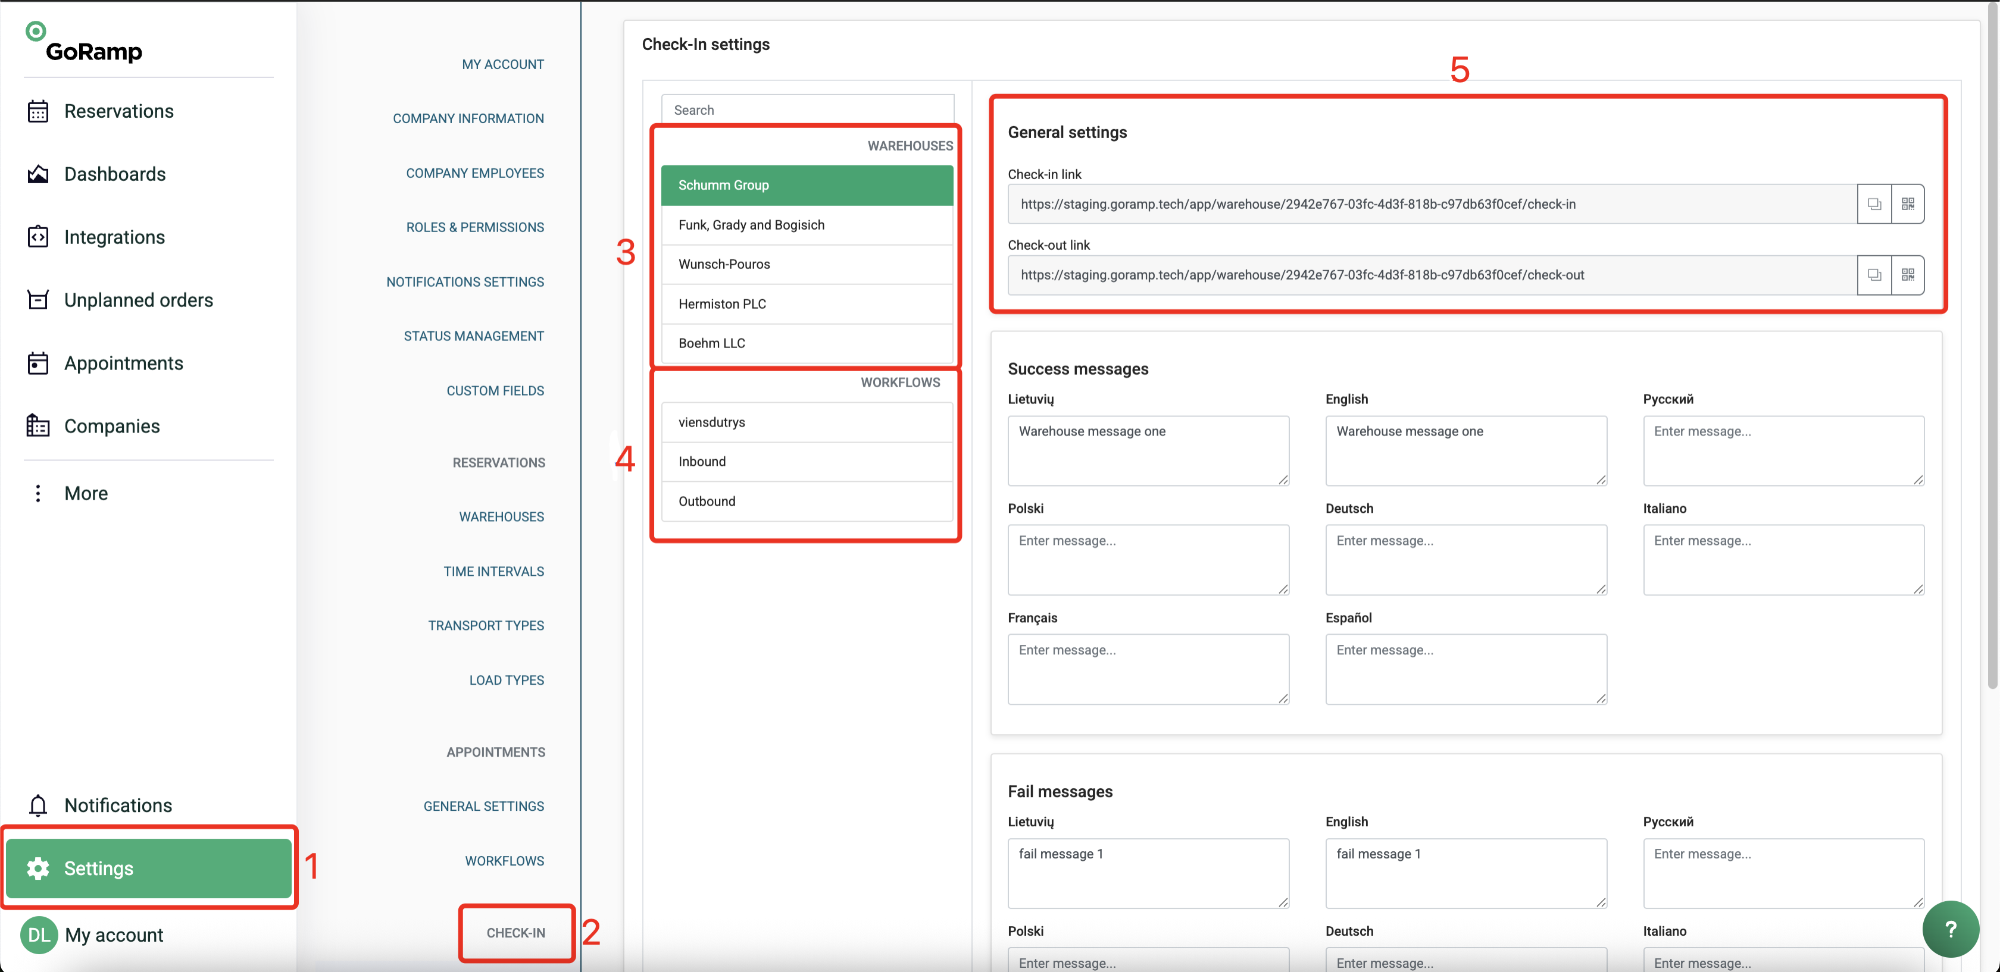
Task: Open Dashboards in main sidebar
Action: point(115,174)
